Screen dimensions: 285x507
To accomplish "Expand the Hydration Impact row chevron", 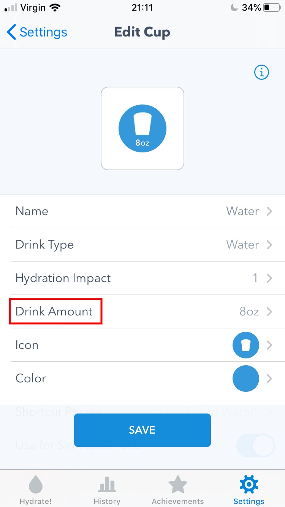I will (269, 278).
